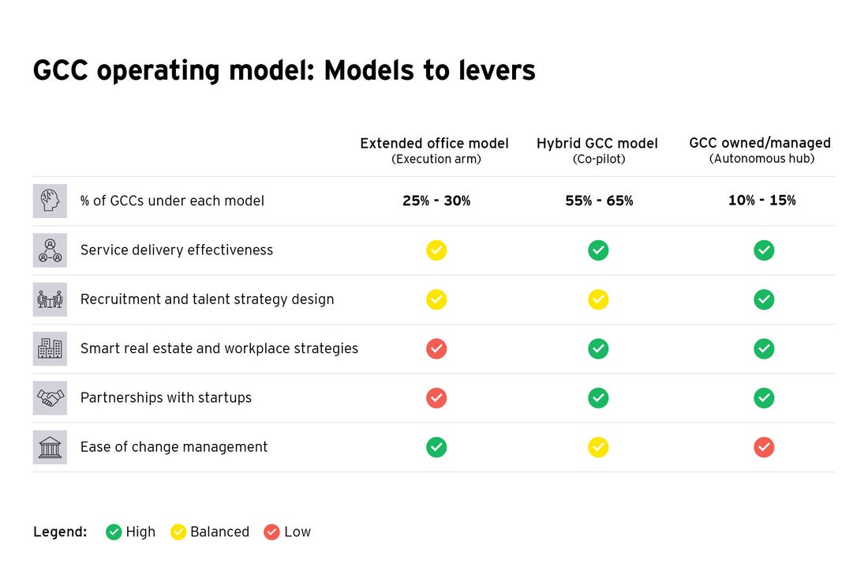Click the Recruitment and talent strategy icon
The image size is (868, 579).
pyautogui.click(x=50, y=299)
